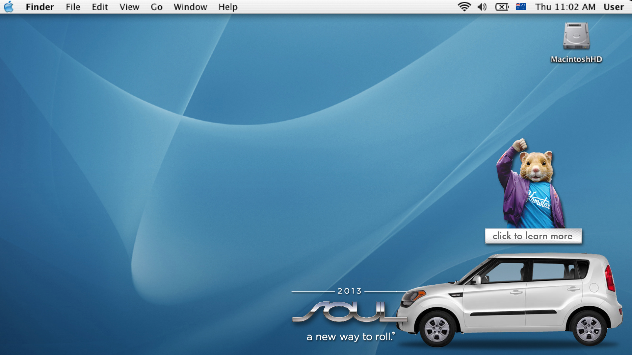
Task: Click the Wi-Fi status icon
Action: pos(464,7)
